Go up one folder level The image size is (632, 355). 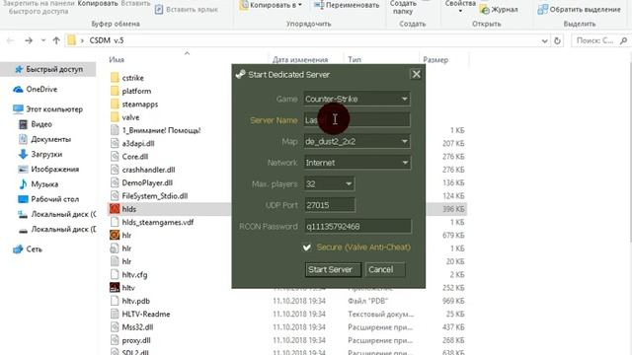(x=56, y=40)
